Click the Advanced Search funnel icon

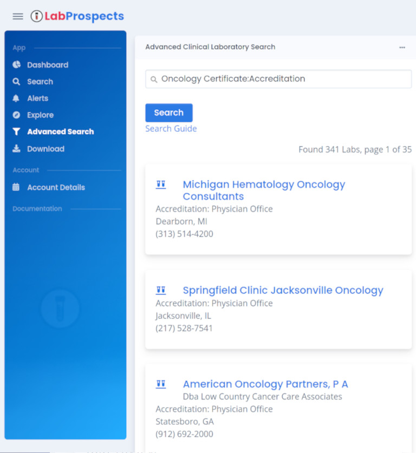point(16,132)
